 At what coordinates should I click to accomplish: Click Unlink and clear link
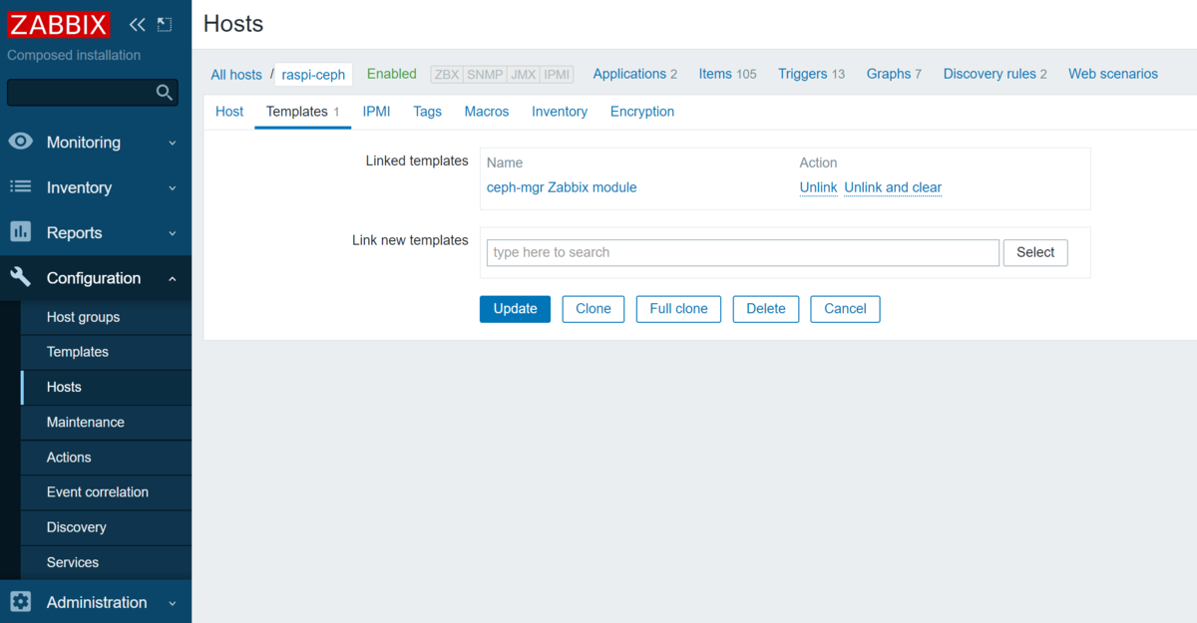pos(893,187)
